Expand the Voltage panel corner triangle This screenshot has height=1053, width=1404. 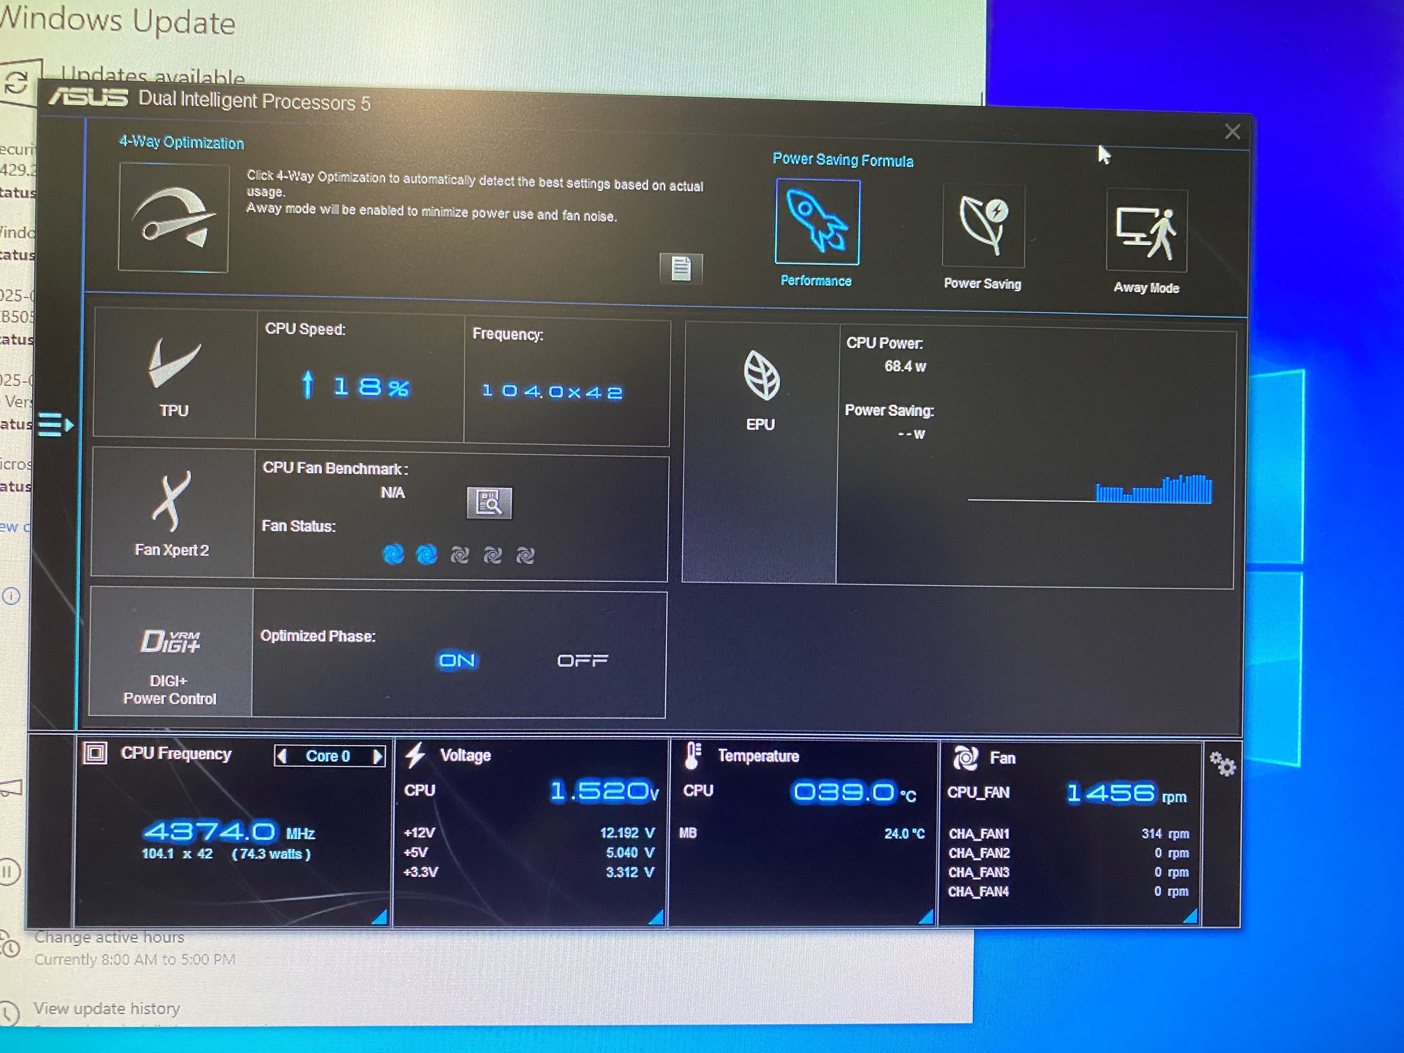[656, 916]
